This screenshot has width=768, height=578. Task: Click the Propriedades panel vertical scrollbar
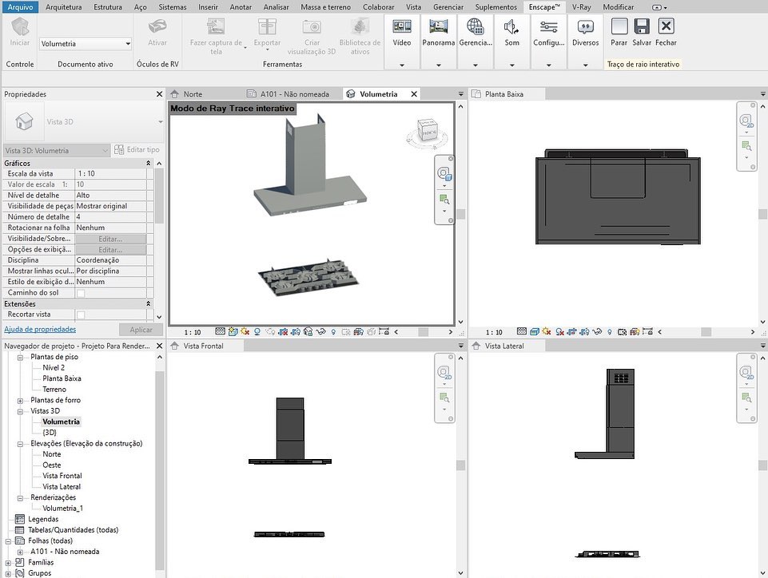(159, 196)
